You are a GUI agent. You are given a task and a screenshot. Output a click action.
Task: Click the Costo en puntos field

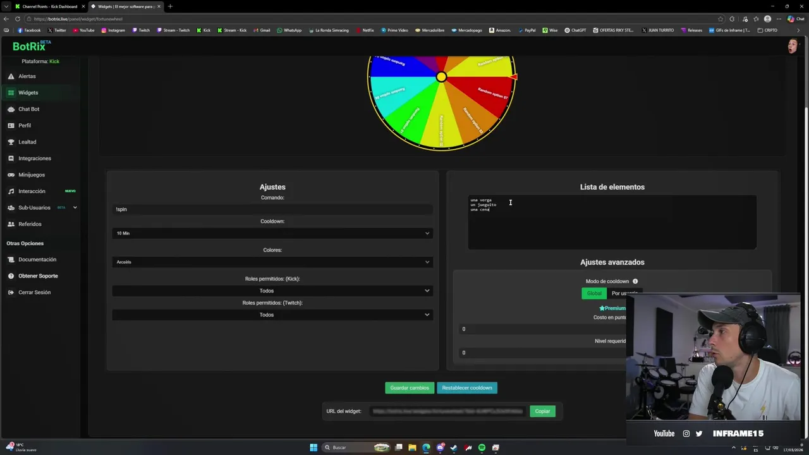[x=544, y=329]
